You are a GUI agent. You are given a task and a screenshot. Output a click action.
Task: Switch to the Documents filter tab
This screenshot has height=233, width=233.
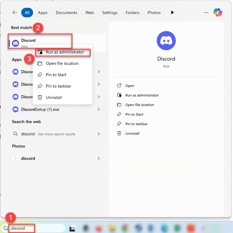tap(66, 13)
